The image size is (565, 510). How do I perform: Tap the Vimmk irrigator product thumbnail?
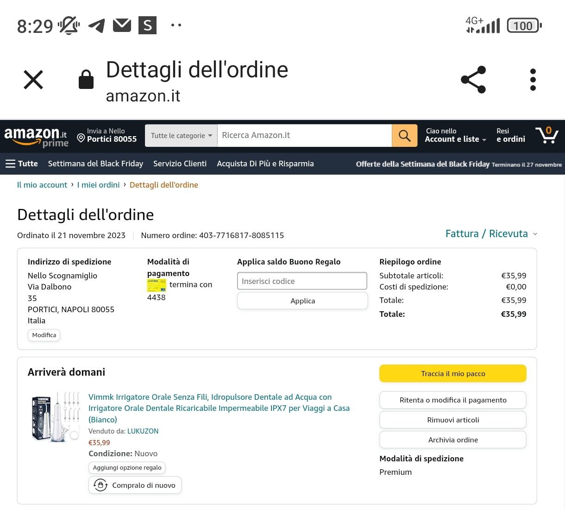tap(56, 416)
